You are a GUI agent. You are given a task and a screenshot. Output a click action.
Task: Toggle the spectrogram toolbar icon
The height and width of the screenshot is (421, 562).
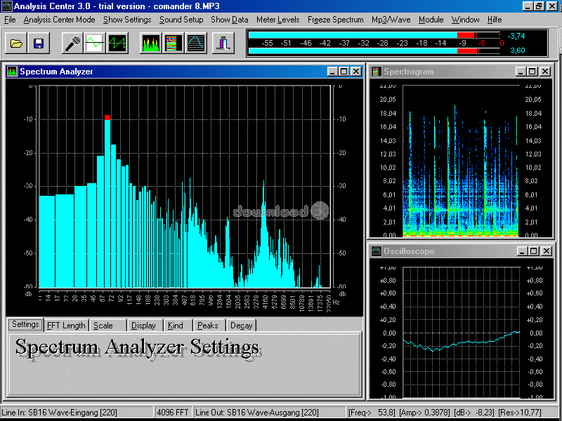pyautogui.click(x=173, y=44)
